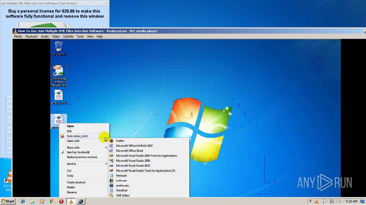This screenshot has height=205, width=366.
Task: Choose Delete in the context menu
Action: (x=71, y=187)
